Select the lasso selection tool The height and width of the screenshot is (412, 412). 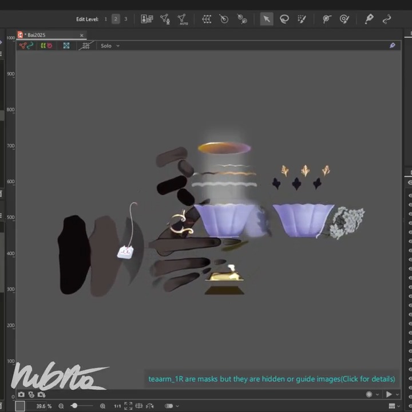(284, 19)
